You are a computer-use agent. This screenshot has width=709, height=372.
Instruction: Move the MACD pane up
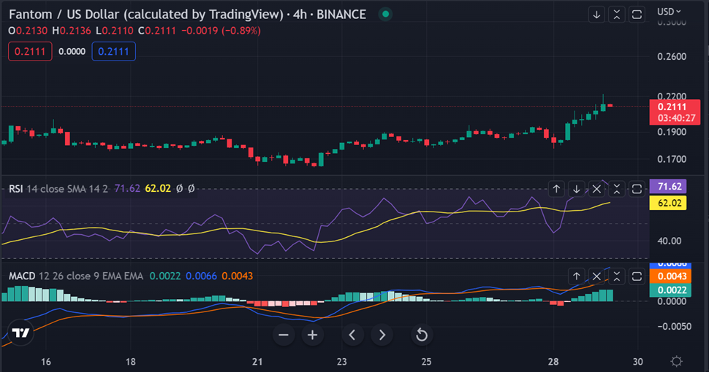coord(577,276)
